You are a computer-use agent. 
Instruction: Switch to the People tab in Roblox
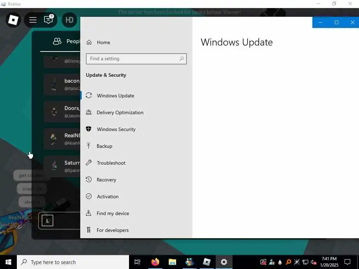coord(66,41)
